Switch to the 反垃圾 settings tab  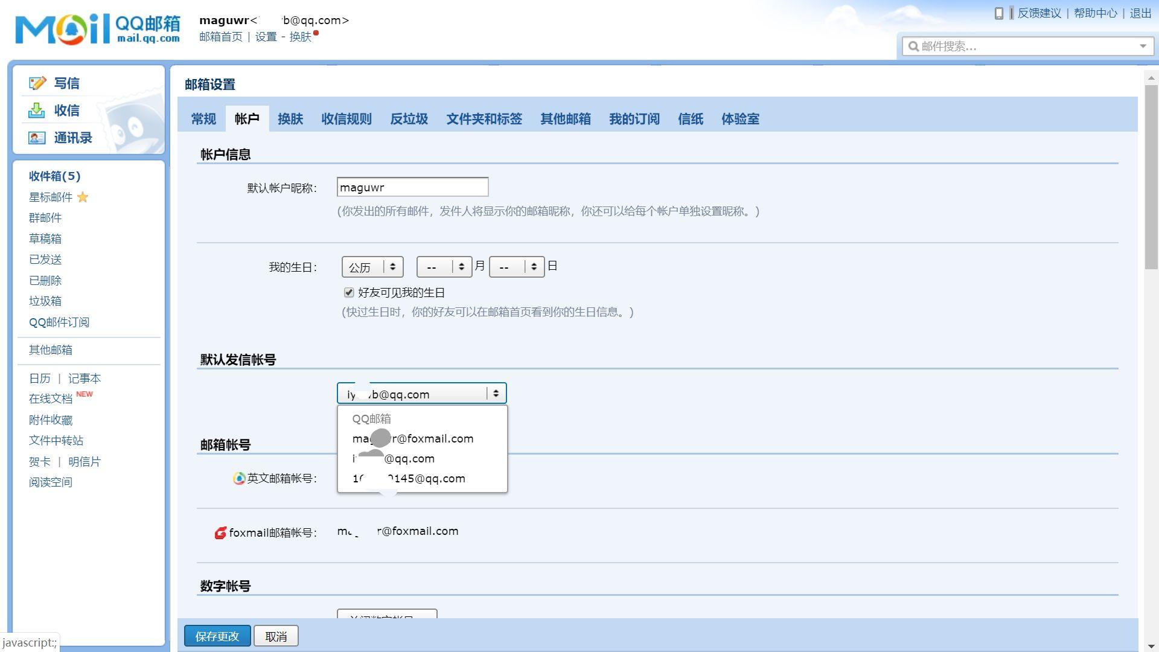(408, 119)
